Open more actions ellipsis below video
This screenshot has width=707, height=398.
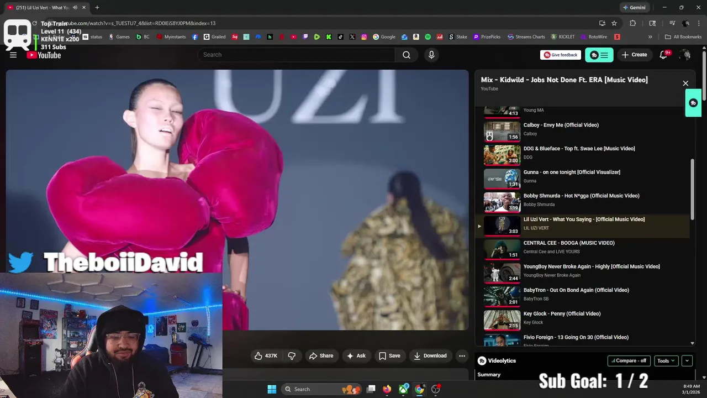coord(462,355)
